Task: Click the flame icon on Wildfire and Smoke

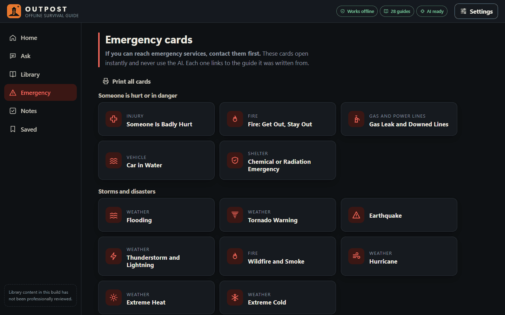Action: tap(235, 256)
